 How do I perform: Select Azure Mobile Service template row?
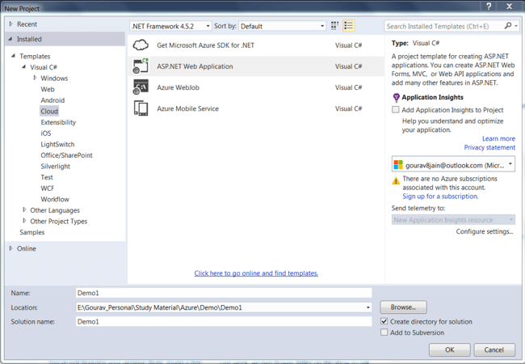point(256,108)
